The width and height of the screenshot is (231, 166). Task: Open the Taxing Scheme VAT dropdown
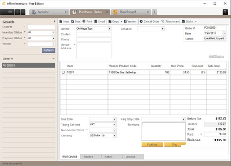(x=114, y=125)
